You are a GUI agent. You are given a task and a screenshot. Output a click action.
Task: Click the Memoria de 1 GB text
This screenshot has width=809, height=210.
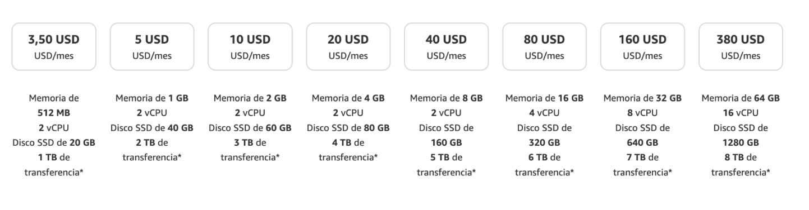click(152, 98)
